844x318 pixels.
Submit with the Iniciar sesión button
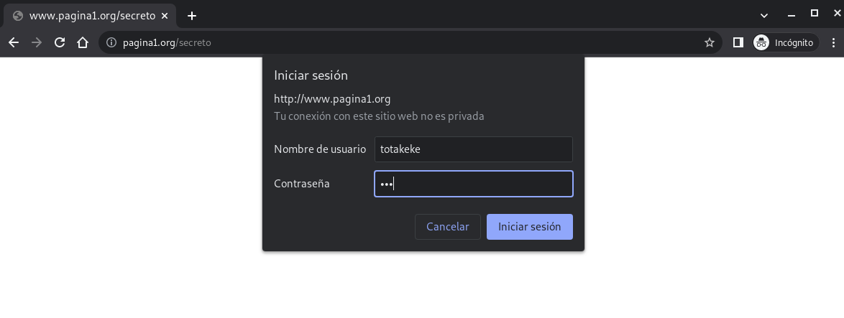pos(529,227)
